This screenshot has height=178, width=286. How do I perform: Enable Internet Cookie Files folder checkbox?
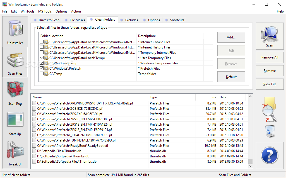[x=42, y=42]
